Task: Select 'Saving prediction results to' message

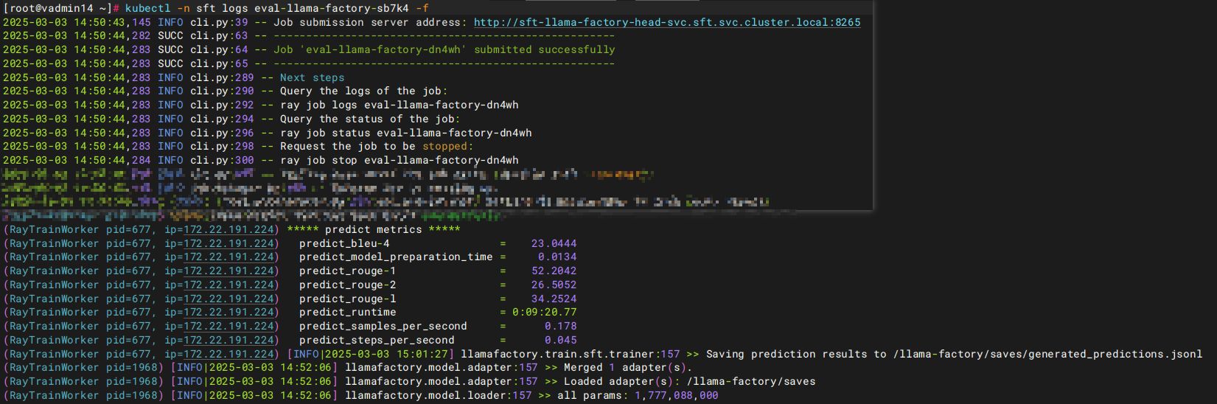Action: point(796,354)
